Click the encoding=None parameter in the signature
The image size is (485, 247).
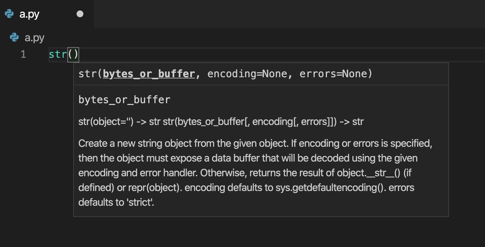246,74
